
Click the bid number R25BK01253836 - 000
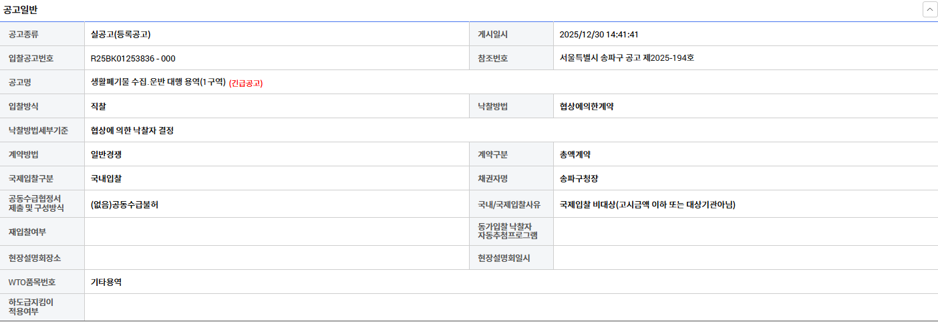(x=133, y=58)
